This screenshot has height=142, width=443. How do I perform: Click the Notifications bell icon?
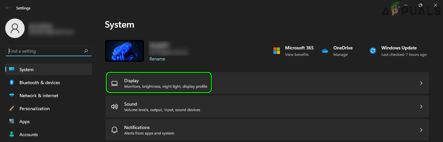[x=114, y=130]
